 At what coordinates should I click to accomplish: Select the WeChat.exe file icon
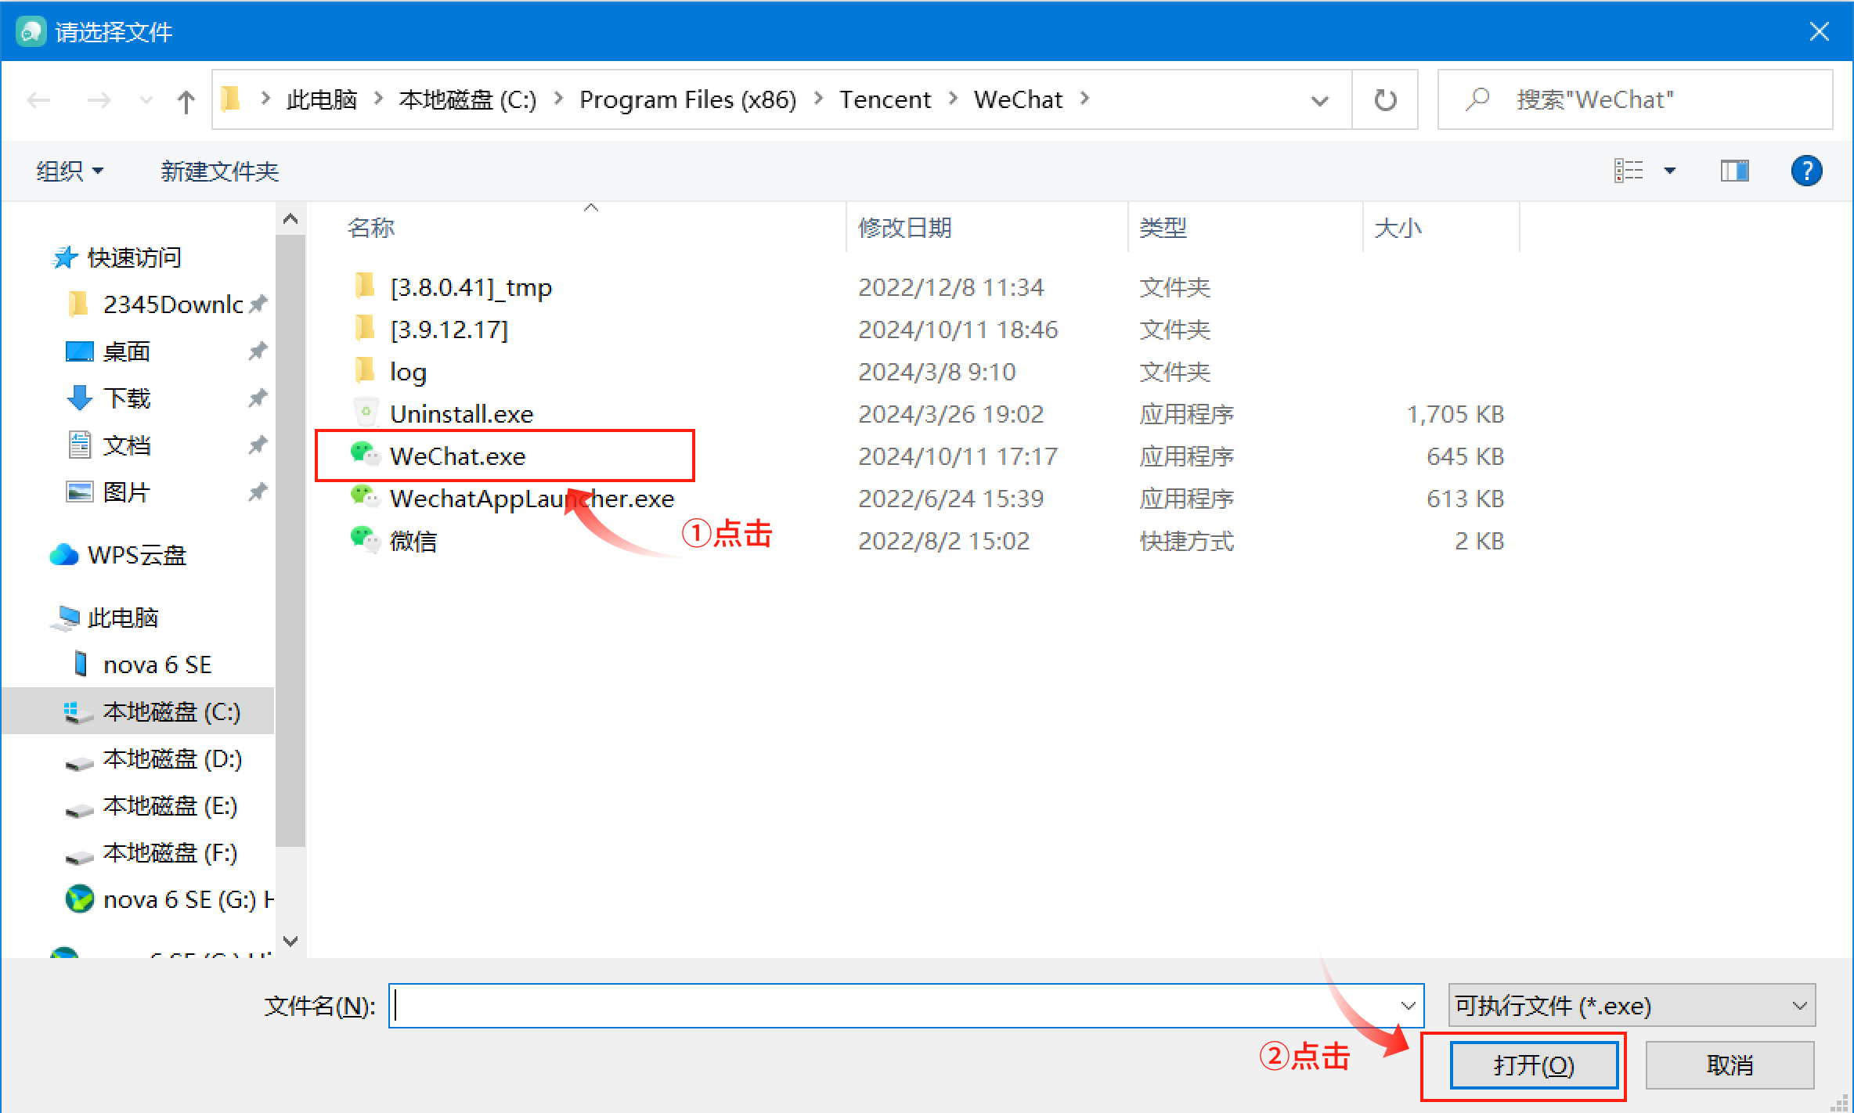364,455
